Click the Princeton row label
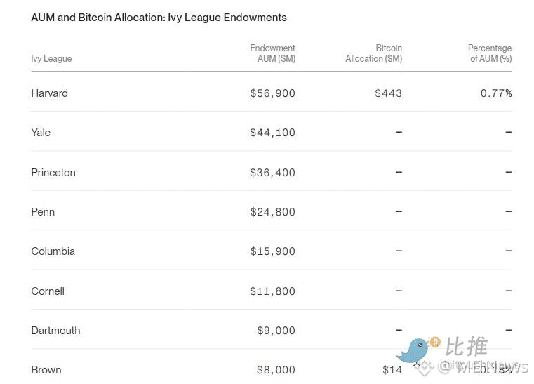 pyautogui.click(x=53, y=173)
